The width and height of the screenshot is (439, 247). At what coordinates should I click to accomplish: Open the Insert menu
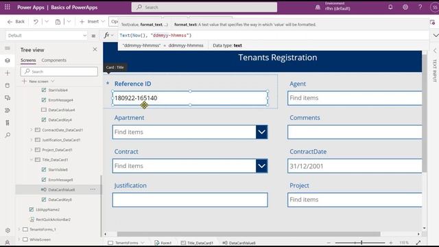point(92,21)
